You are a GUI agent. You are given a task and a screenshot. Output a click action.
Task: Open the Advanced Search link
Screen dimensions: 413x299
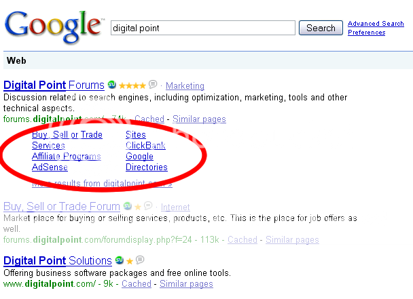[x=376, y=24]
